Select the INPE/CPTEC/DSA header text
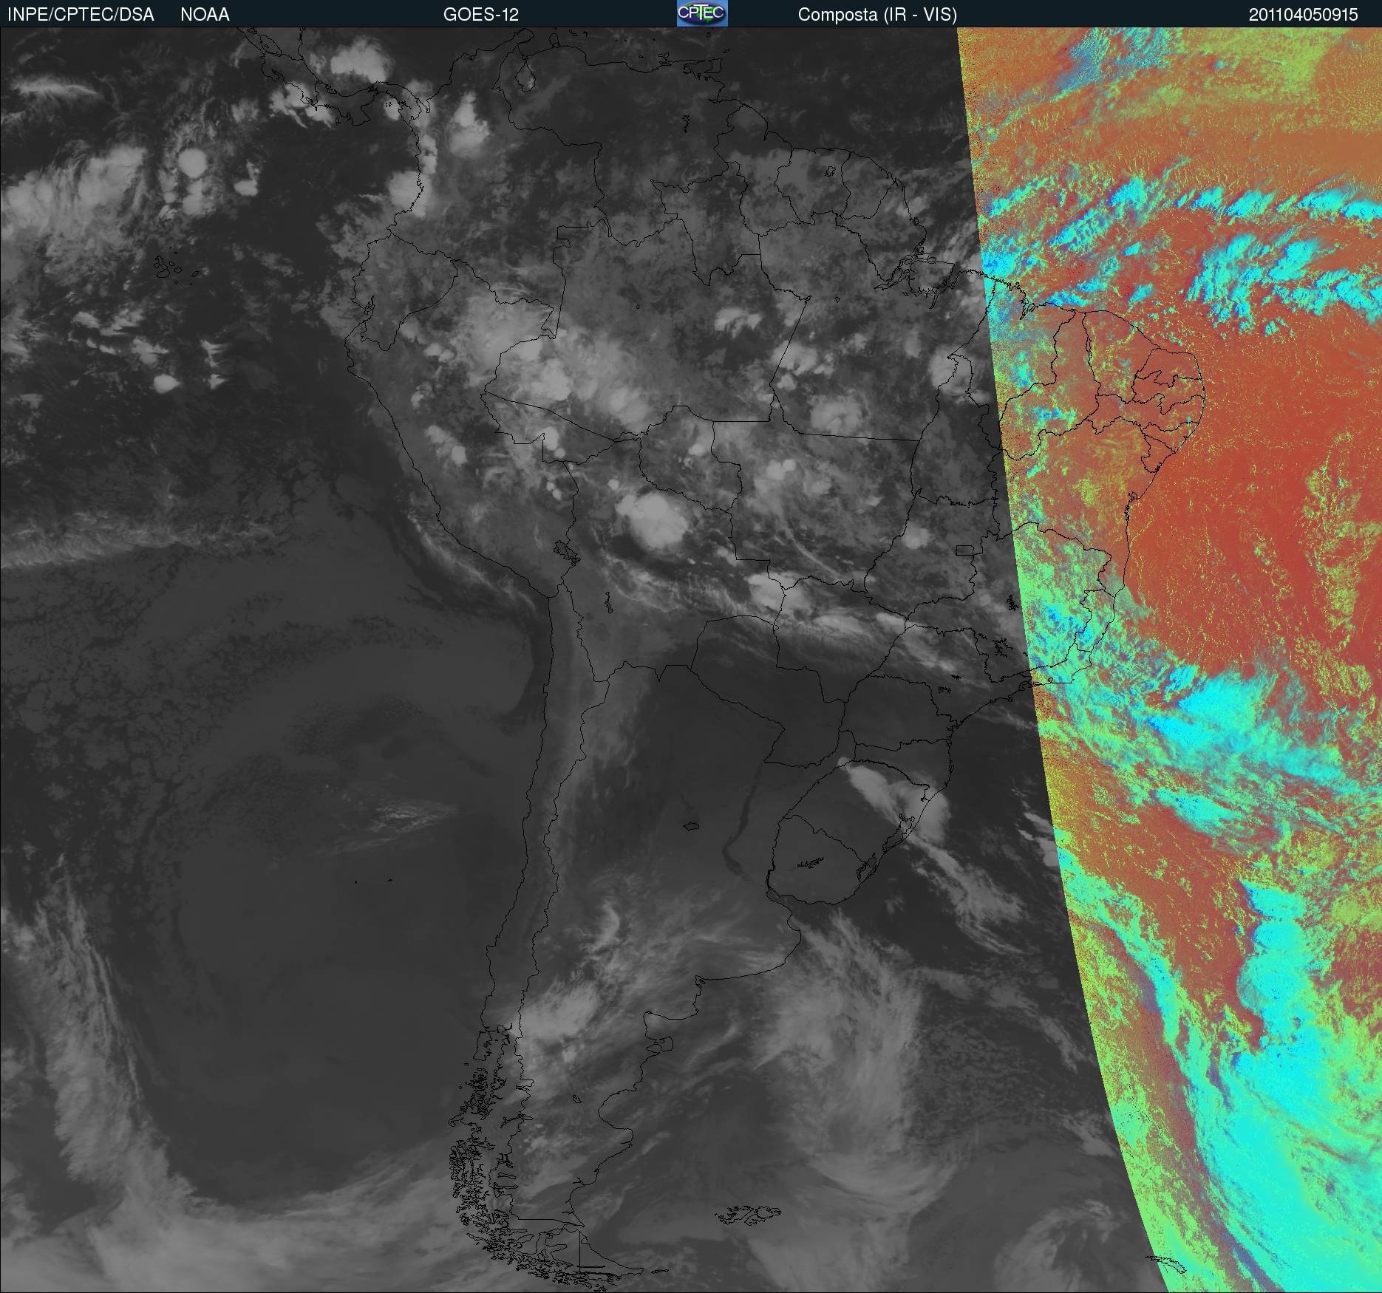This screenshot has width=1382, height=1293. [81, 15]
